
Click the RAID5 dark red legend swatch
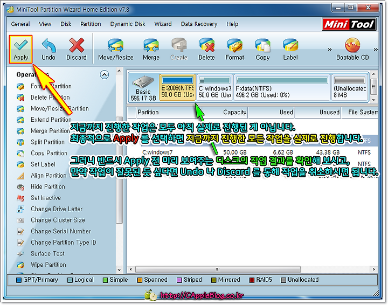click(252, 280)
